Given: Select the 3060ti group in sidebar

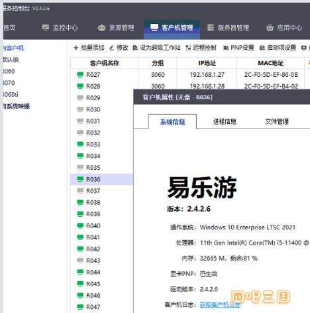Looking at the screenshot, I should coord(11,94).
